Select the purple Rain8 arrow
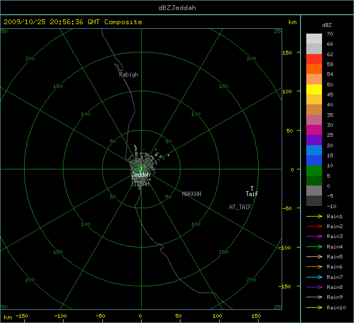This screenshot has width=354, height=323. 315,287
